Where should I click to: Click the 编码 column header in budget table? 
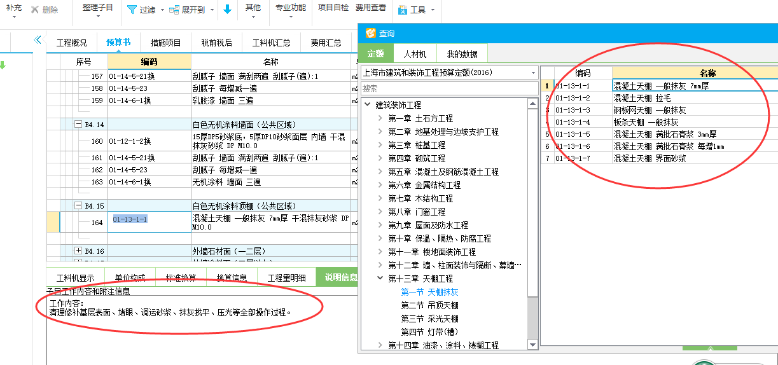[149, 62]
